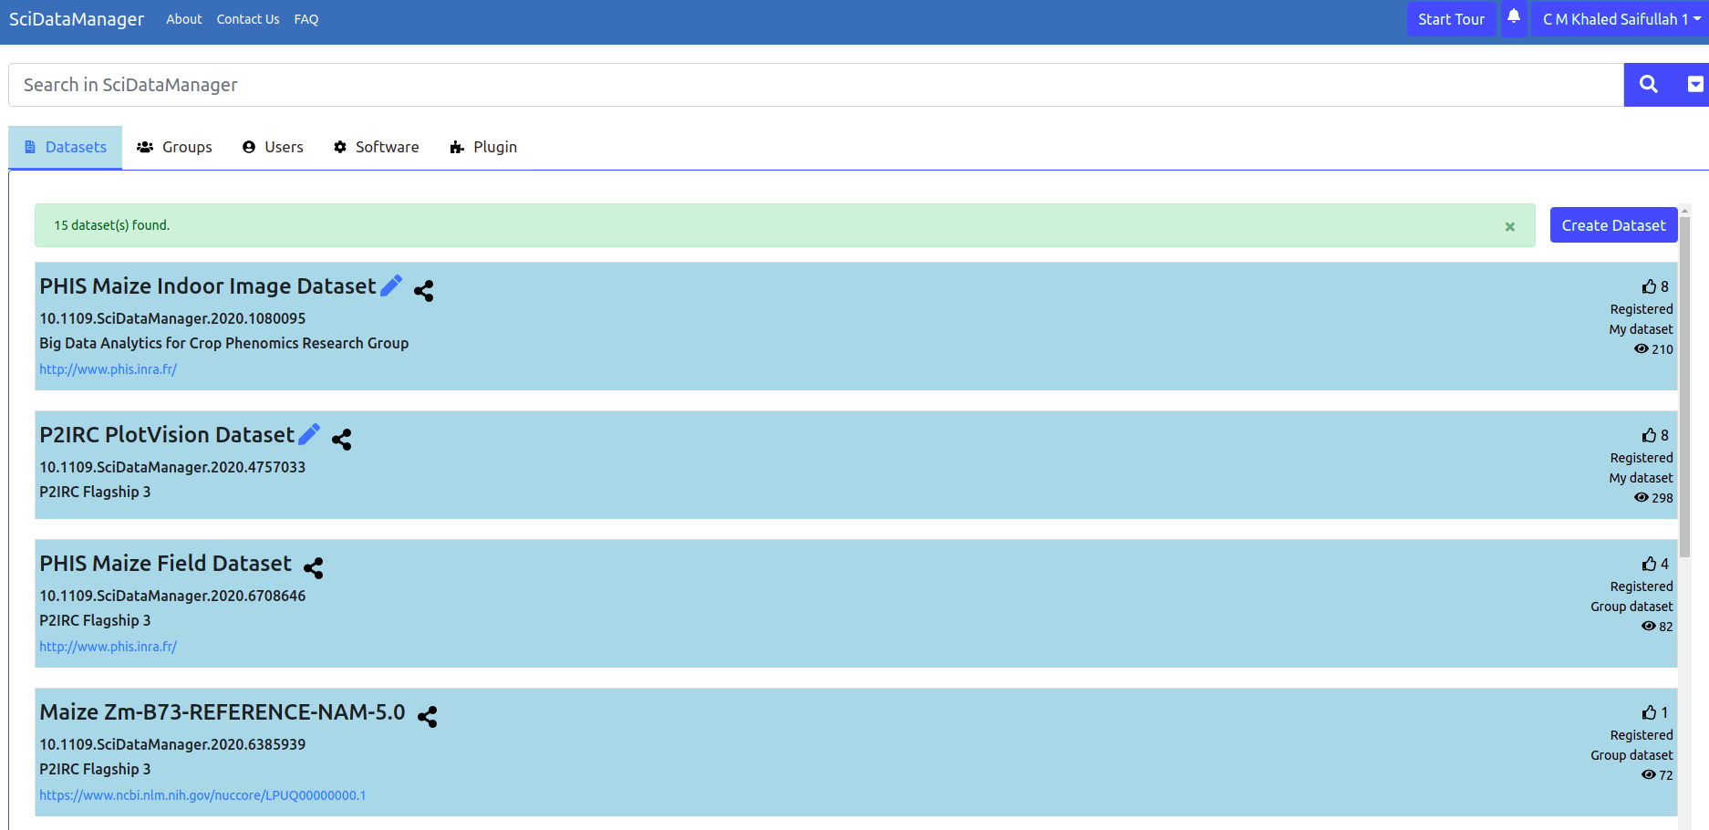Viewport: 1709px width, 830px height.
Task: Follow phis.inra.fr link under Indoor Image Dataset
Action: pos(108,369)
